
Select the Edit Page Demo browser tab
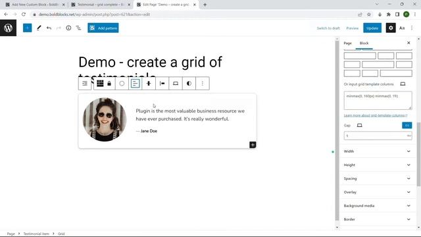pos(166,5)
